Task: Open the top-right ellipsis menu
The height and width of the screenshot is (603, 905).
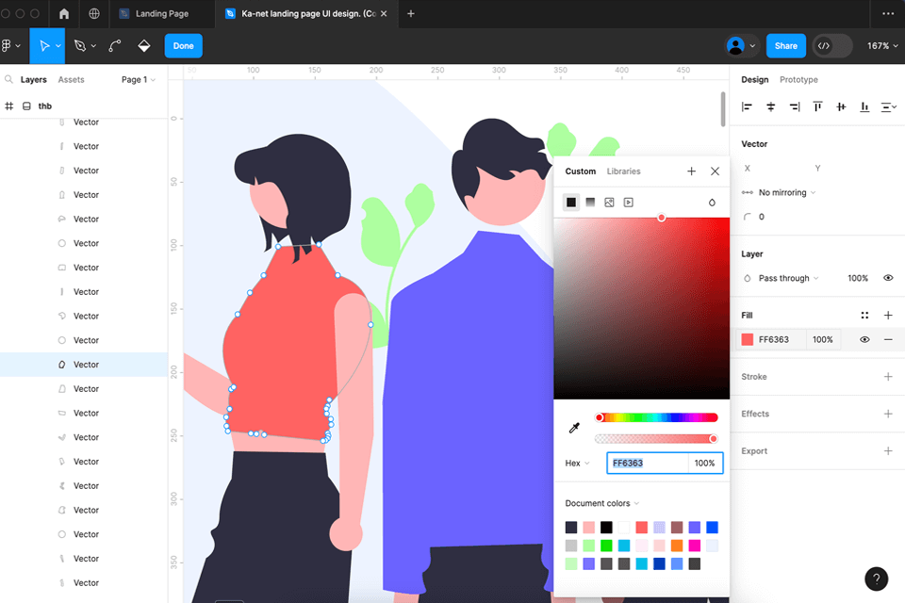Action: [x=888, y=13]
